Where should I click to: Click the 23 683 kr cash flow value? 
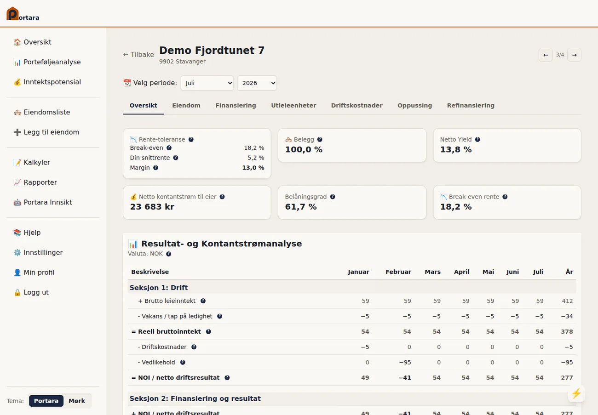tap(152, 207)
